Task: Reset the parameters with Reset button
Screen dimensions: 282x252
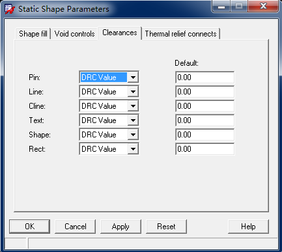Action: pyautogui.click(x=166, y=227)
